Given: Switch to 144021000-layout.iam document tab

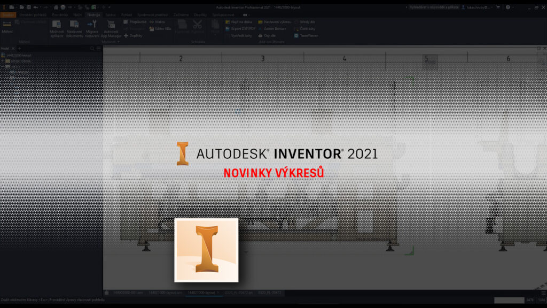Looking at the screenshot, I should point(166,292).
